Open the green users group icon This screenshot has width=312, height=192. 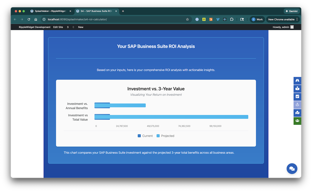tap(297, 121)
